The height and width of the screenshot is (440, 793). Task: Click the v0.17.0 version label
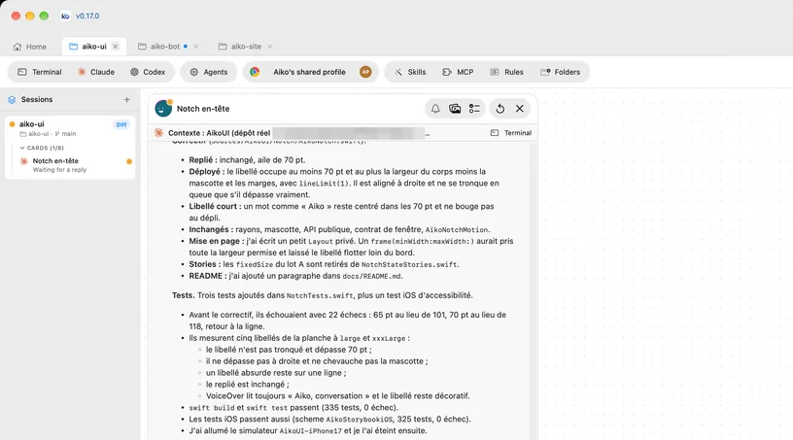(87, 17)
